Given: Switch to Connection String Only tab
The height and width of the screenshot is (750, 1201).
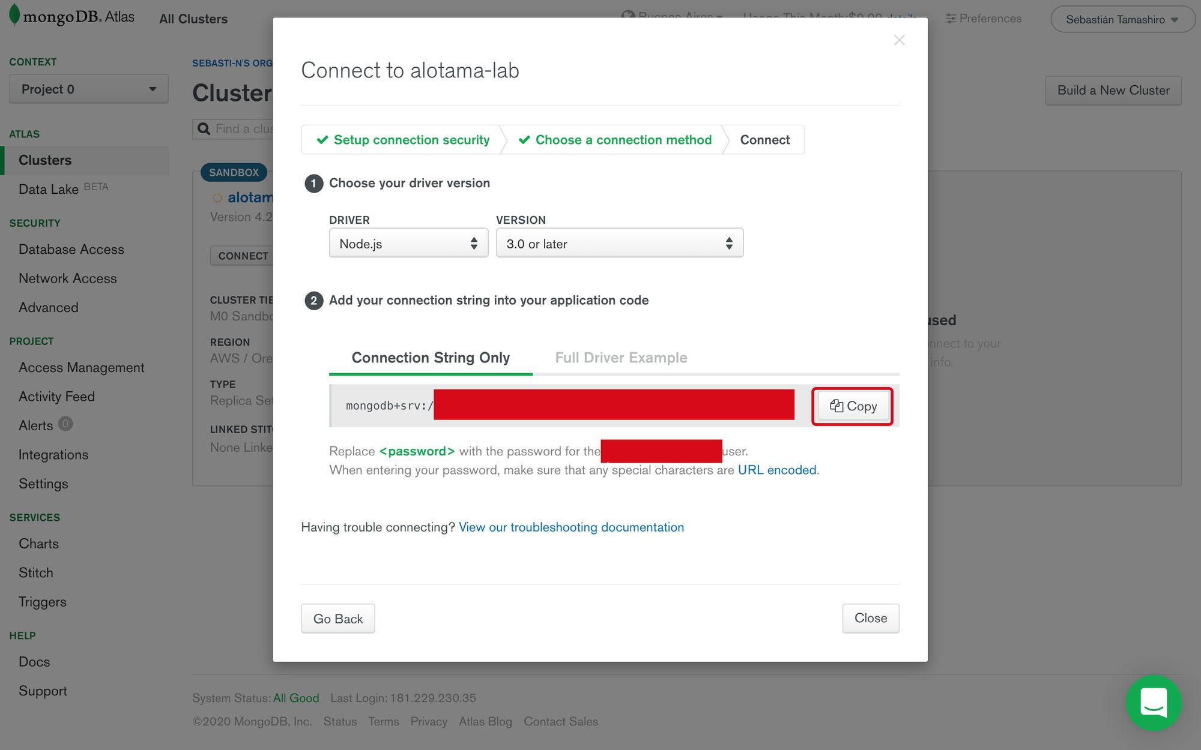Looking at the screenshot, I should coord(431,358).
